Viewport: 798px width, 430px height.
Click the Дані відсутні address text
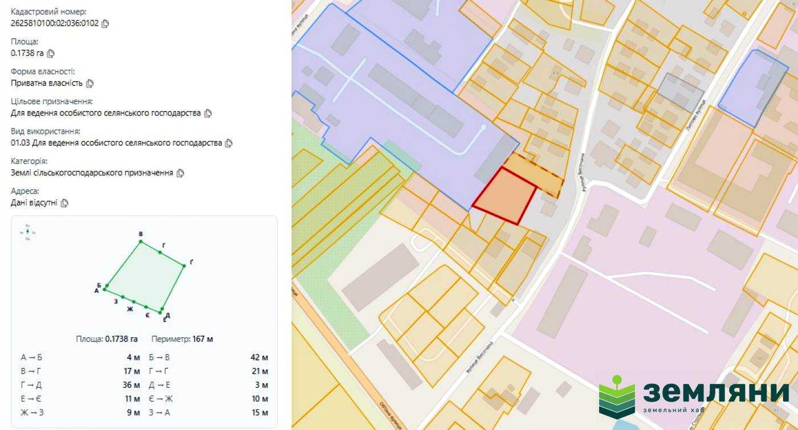click(x=34, y=203)
